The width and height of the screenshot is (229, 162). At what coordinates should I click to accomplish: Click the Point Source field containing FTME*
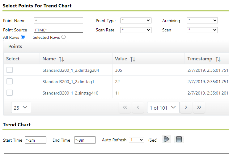[x=59, y=30]
